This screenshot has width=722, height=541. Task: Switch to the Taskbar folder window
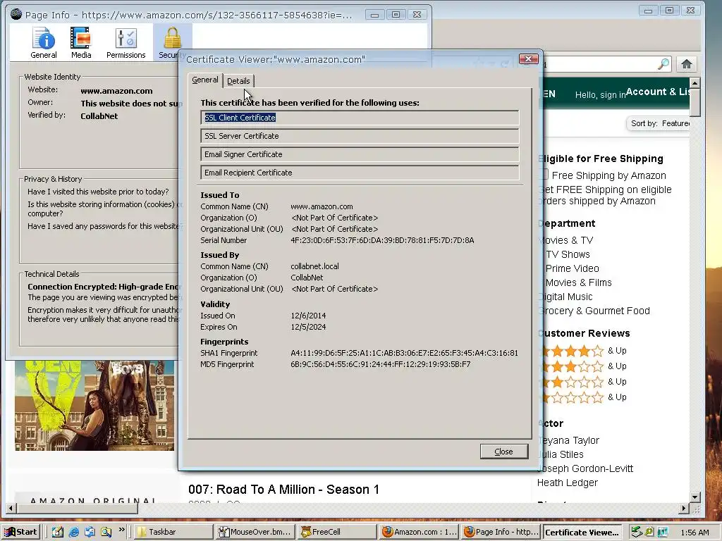pos(173,532)
